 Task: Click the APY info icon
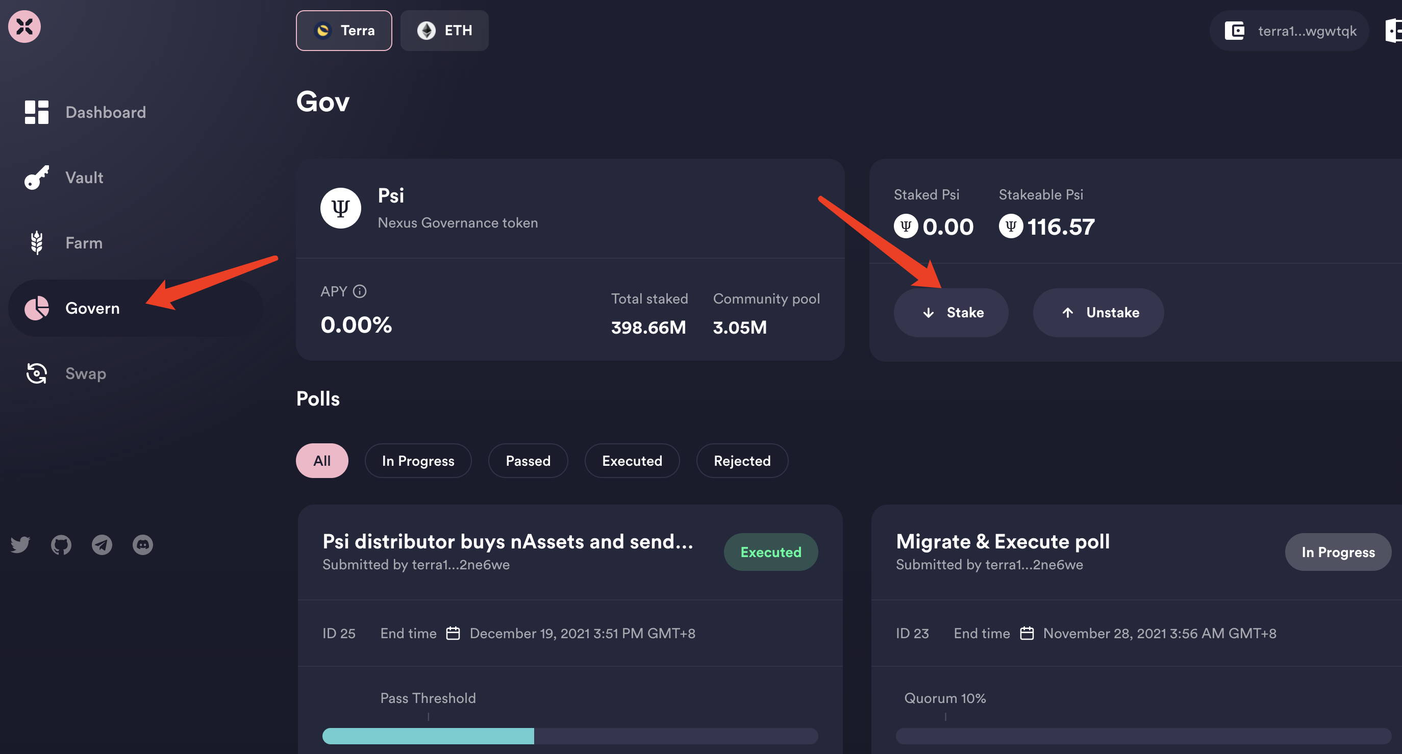(360, 291)
